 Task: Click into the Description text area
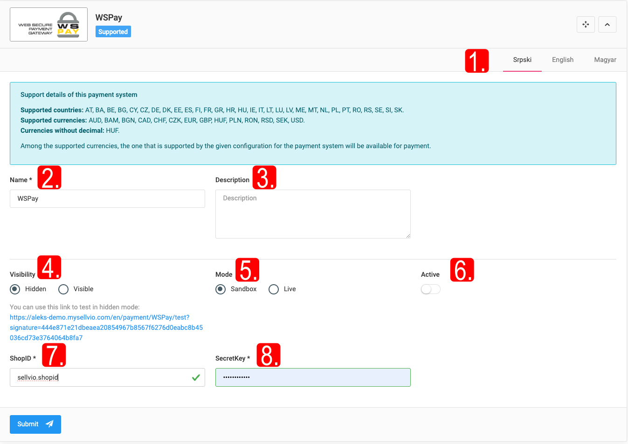click(x=312, y=214)
